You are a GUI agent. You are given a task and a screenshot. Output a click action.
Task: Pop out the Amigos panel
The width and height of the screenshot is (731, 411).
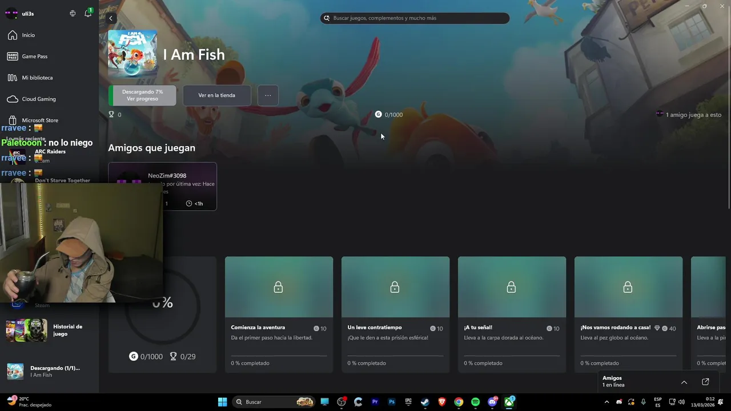(x=705, y=382)
